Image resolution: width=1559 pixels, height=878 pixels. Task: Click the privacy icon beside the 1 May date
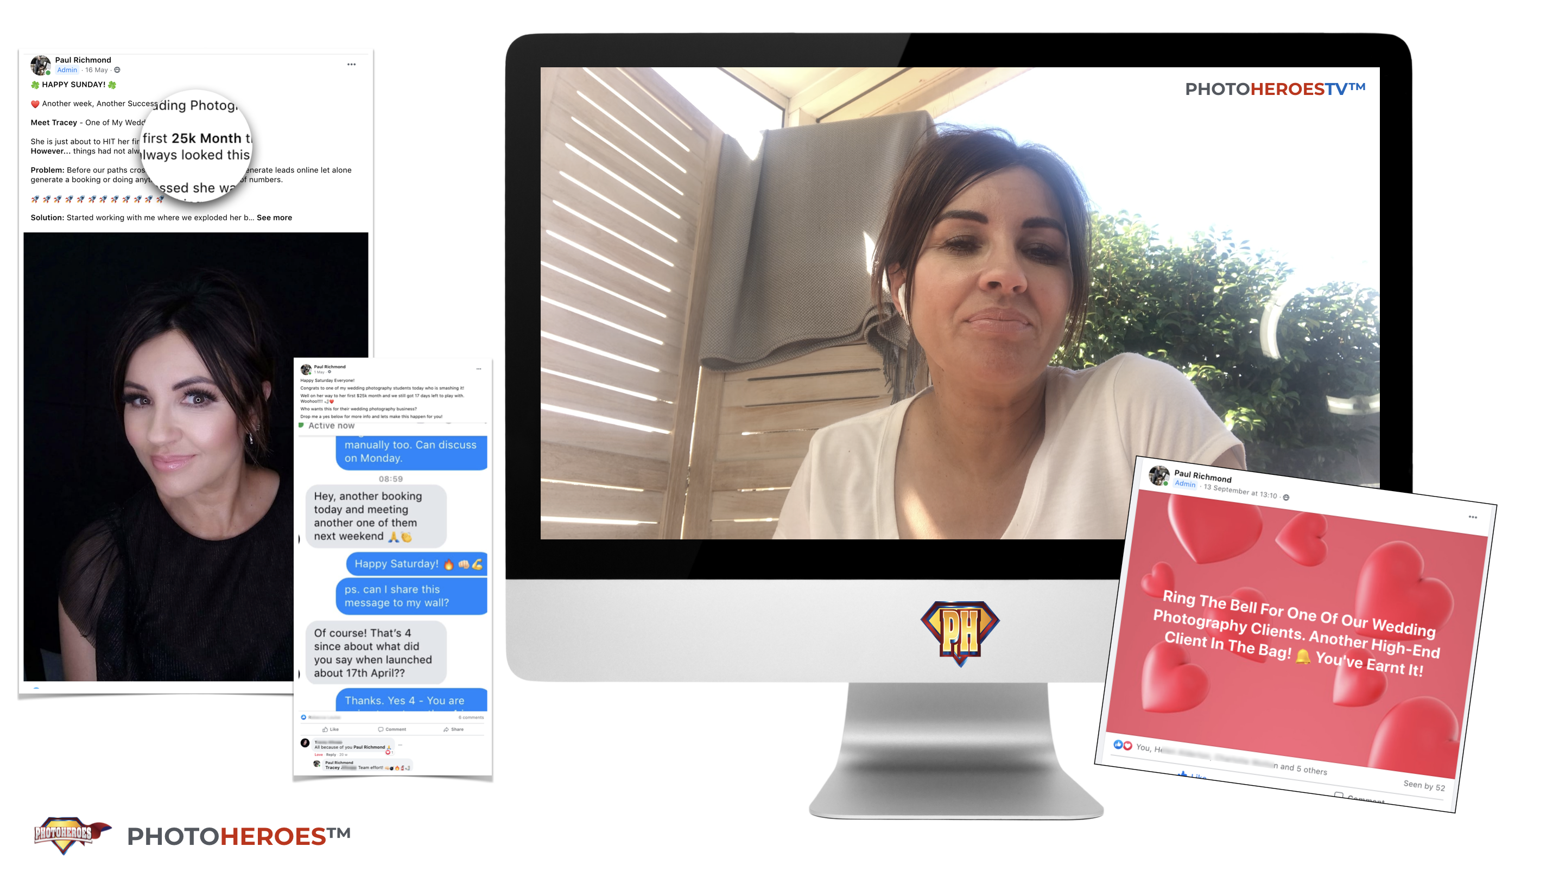[329, 372]
